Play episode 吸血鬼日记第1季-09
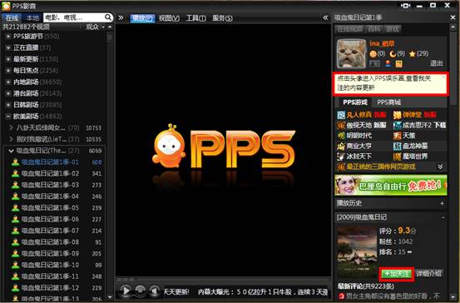Image resolution: width=460 pixels, height=303 pixels. point(50,254)
